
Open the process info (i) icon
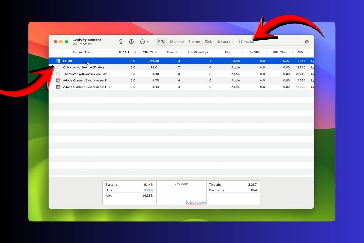tap(131, 42)
